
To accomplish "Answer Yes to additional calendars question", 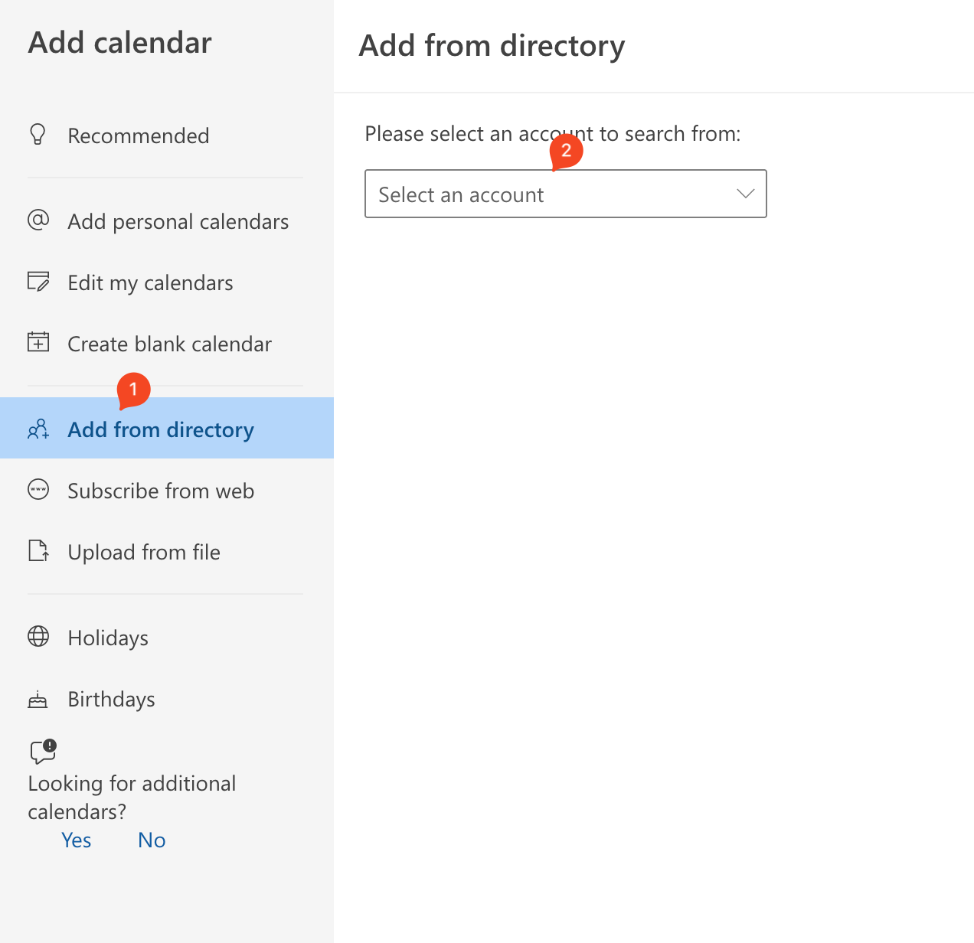I will tap(77, 840).
